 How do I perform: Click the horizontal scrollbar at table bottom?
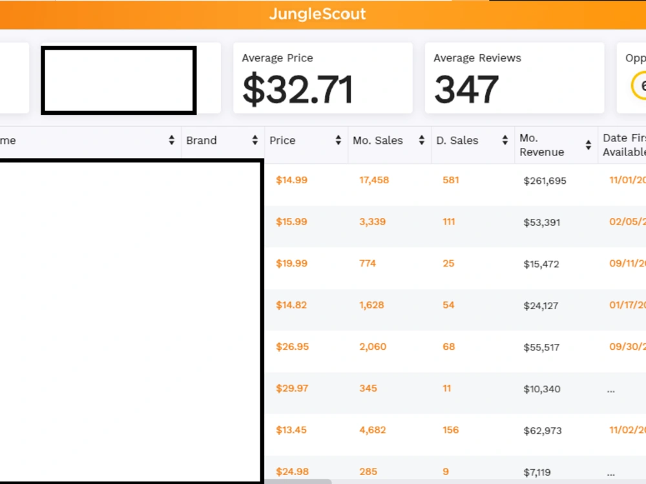pyautogui.click(x=297, y=481)
